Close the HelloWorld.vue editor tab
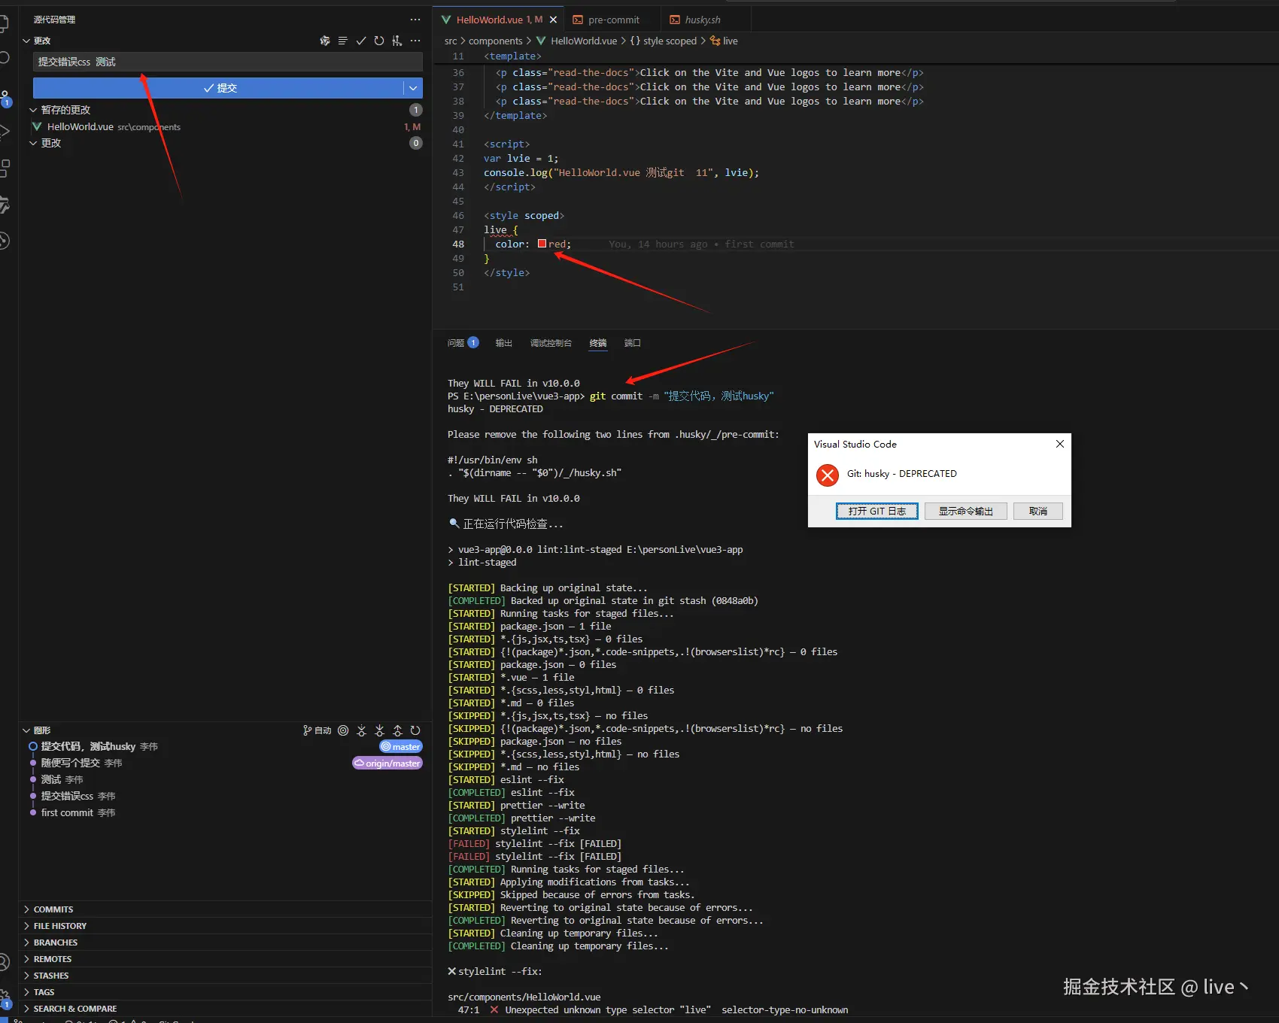Screen dimensions: 1279x1023 pos(553,20)
